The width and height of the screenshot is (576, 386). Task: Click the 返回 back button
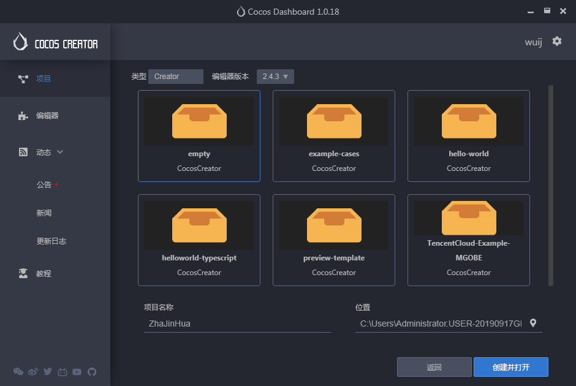434,367
